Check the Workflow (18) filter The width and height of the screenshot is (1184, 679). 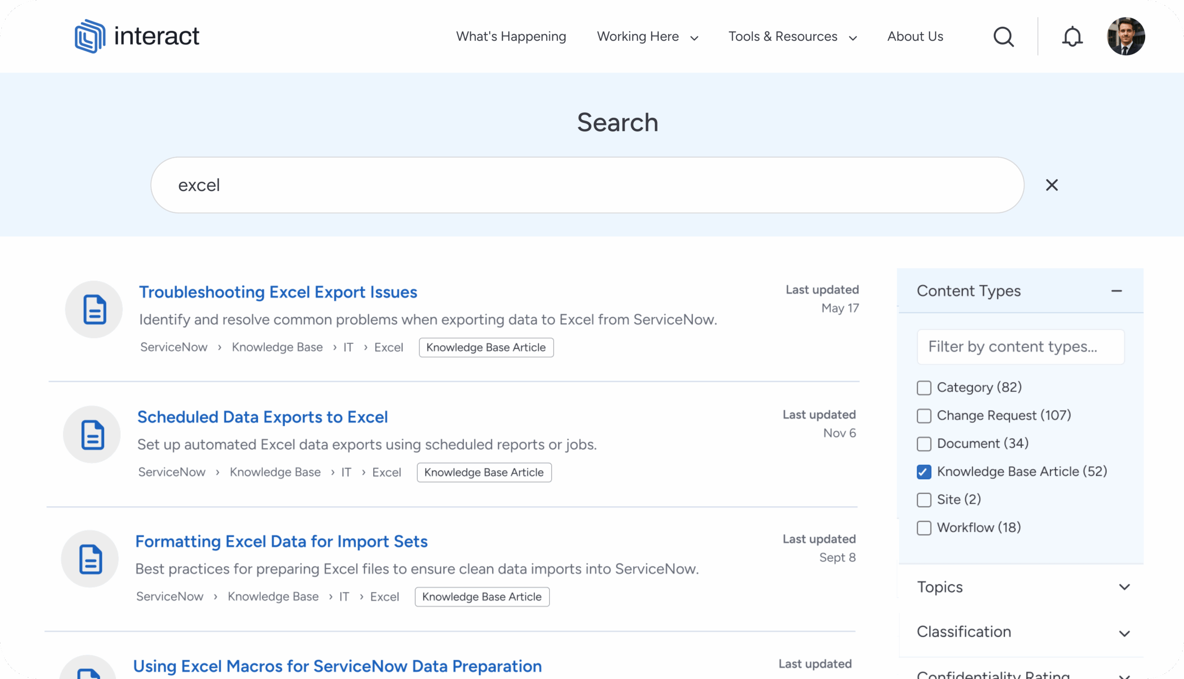(924, 527)
